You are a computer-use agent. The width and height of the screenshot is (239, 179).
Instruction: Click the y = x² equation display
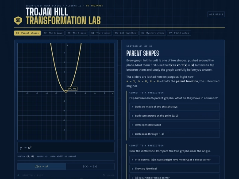pyautogui.click(x=66, y=148)
